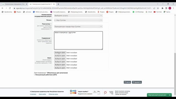Screen dimensions: 176x99
Task: Open the VK social icon in footer
Action: pos(71,91)
